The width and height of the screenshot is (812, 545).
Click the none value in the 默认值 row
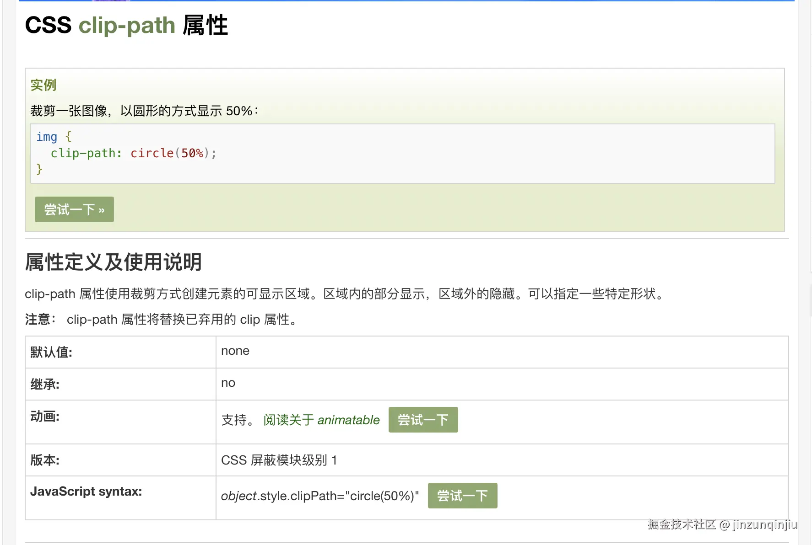(235, 351)
